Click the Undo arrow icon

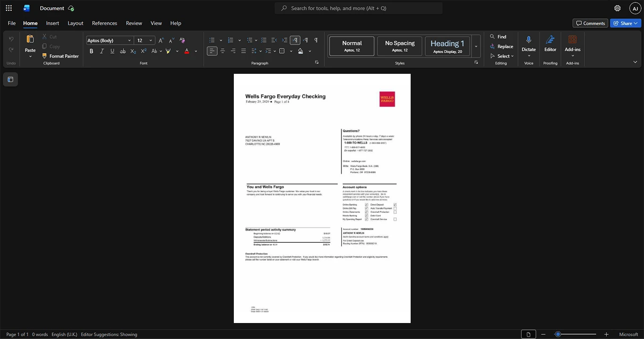click(11, 39)
